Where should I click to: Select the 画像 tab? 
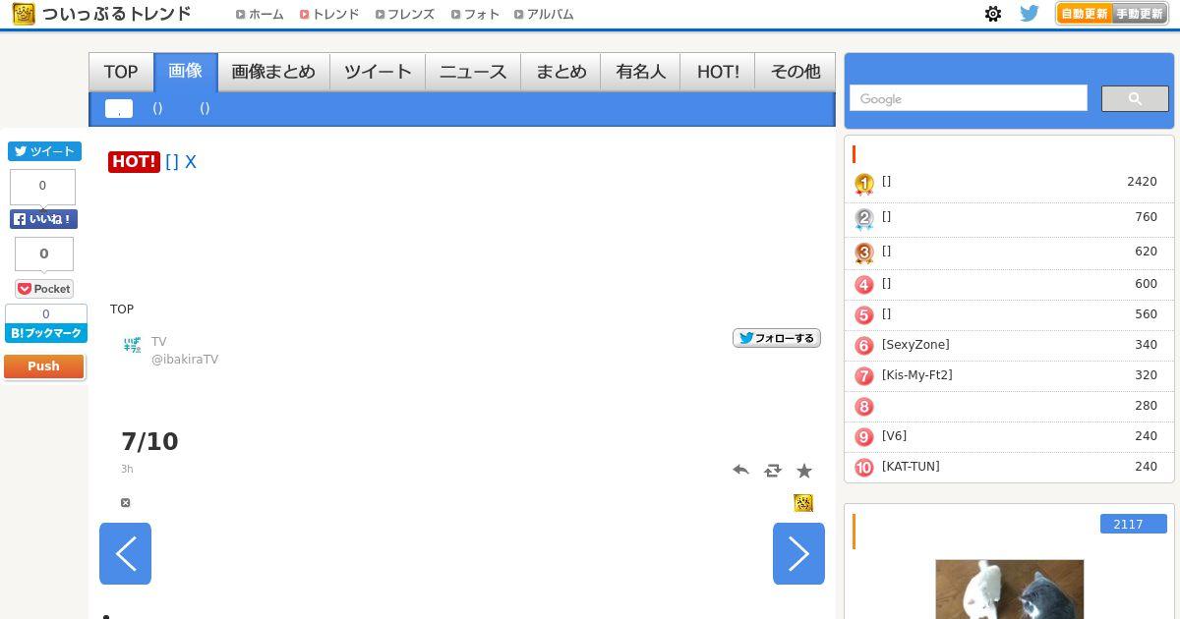click(x=186, y=72)
